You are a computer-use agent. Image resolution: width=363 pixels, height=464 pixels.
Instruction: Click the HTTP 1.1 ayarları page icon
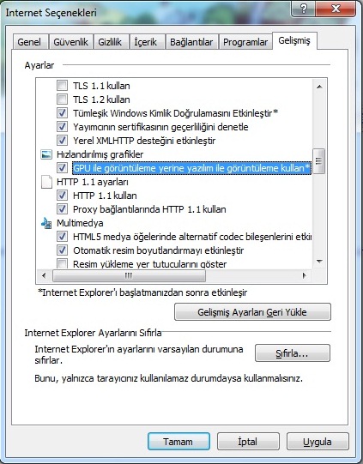pyautogui.click(x=46, y=182)
